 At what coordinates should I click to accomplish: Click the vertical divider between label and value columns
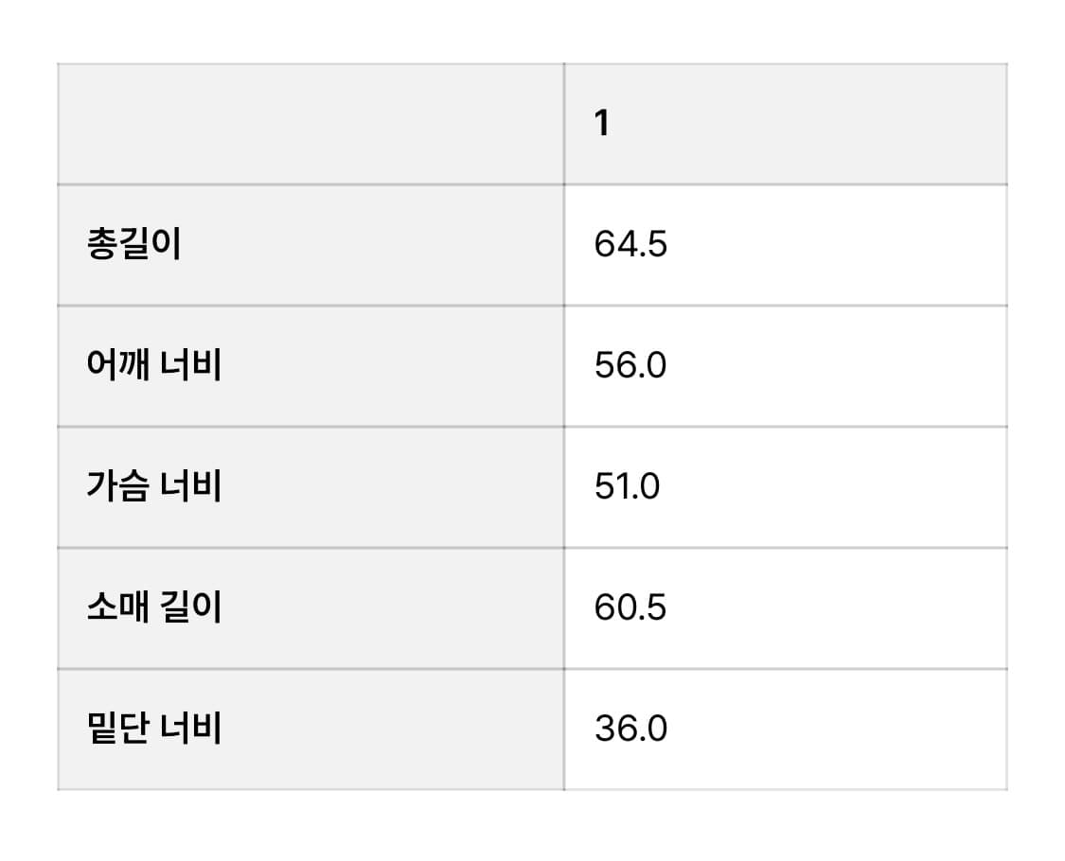click(564, 426)
